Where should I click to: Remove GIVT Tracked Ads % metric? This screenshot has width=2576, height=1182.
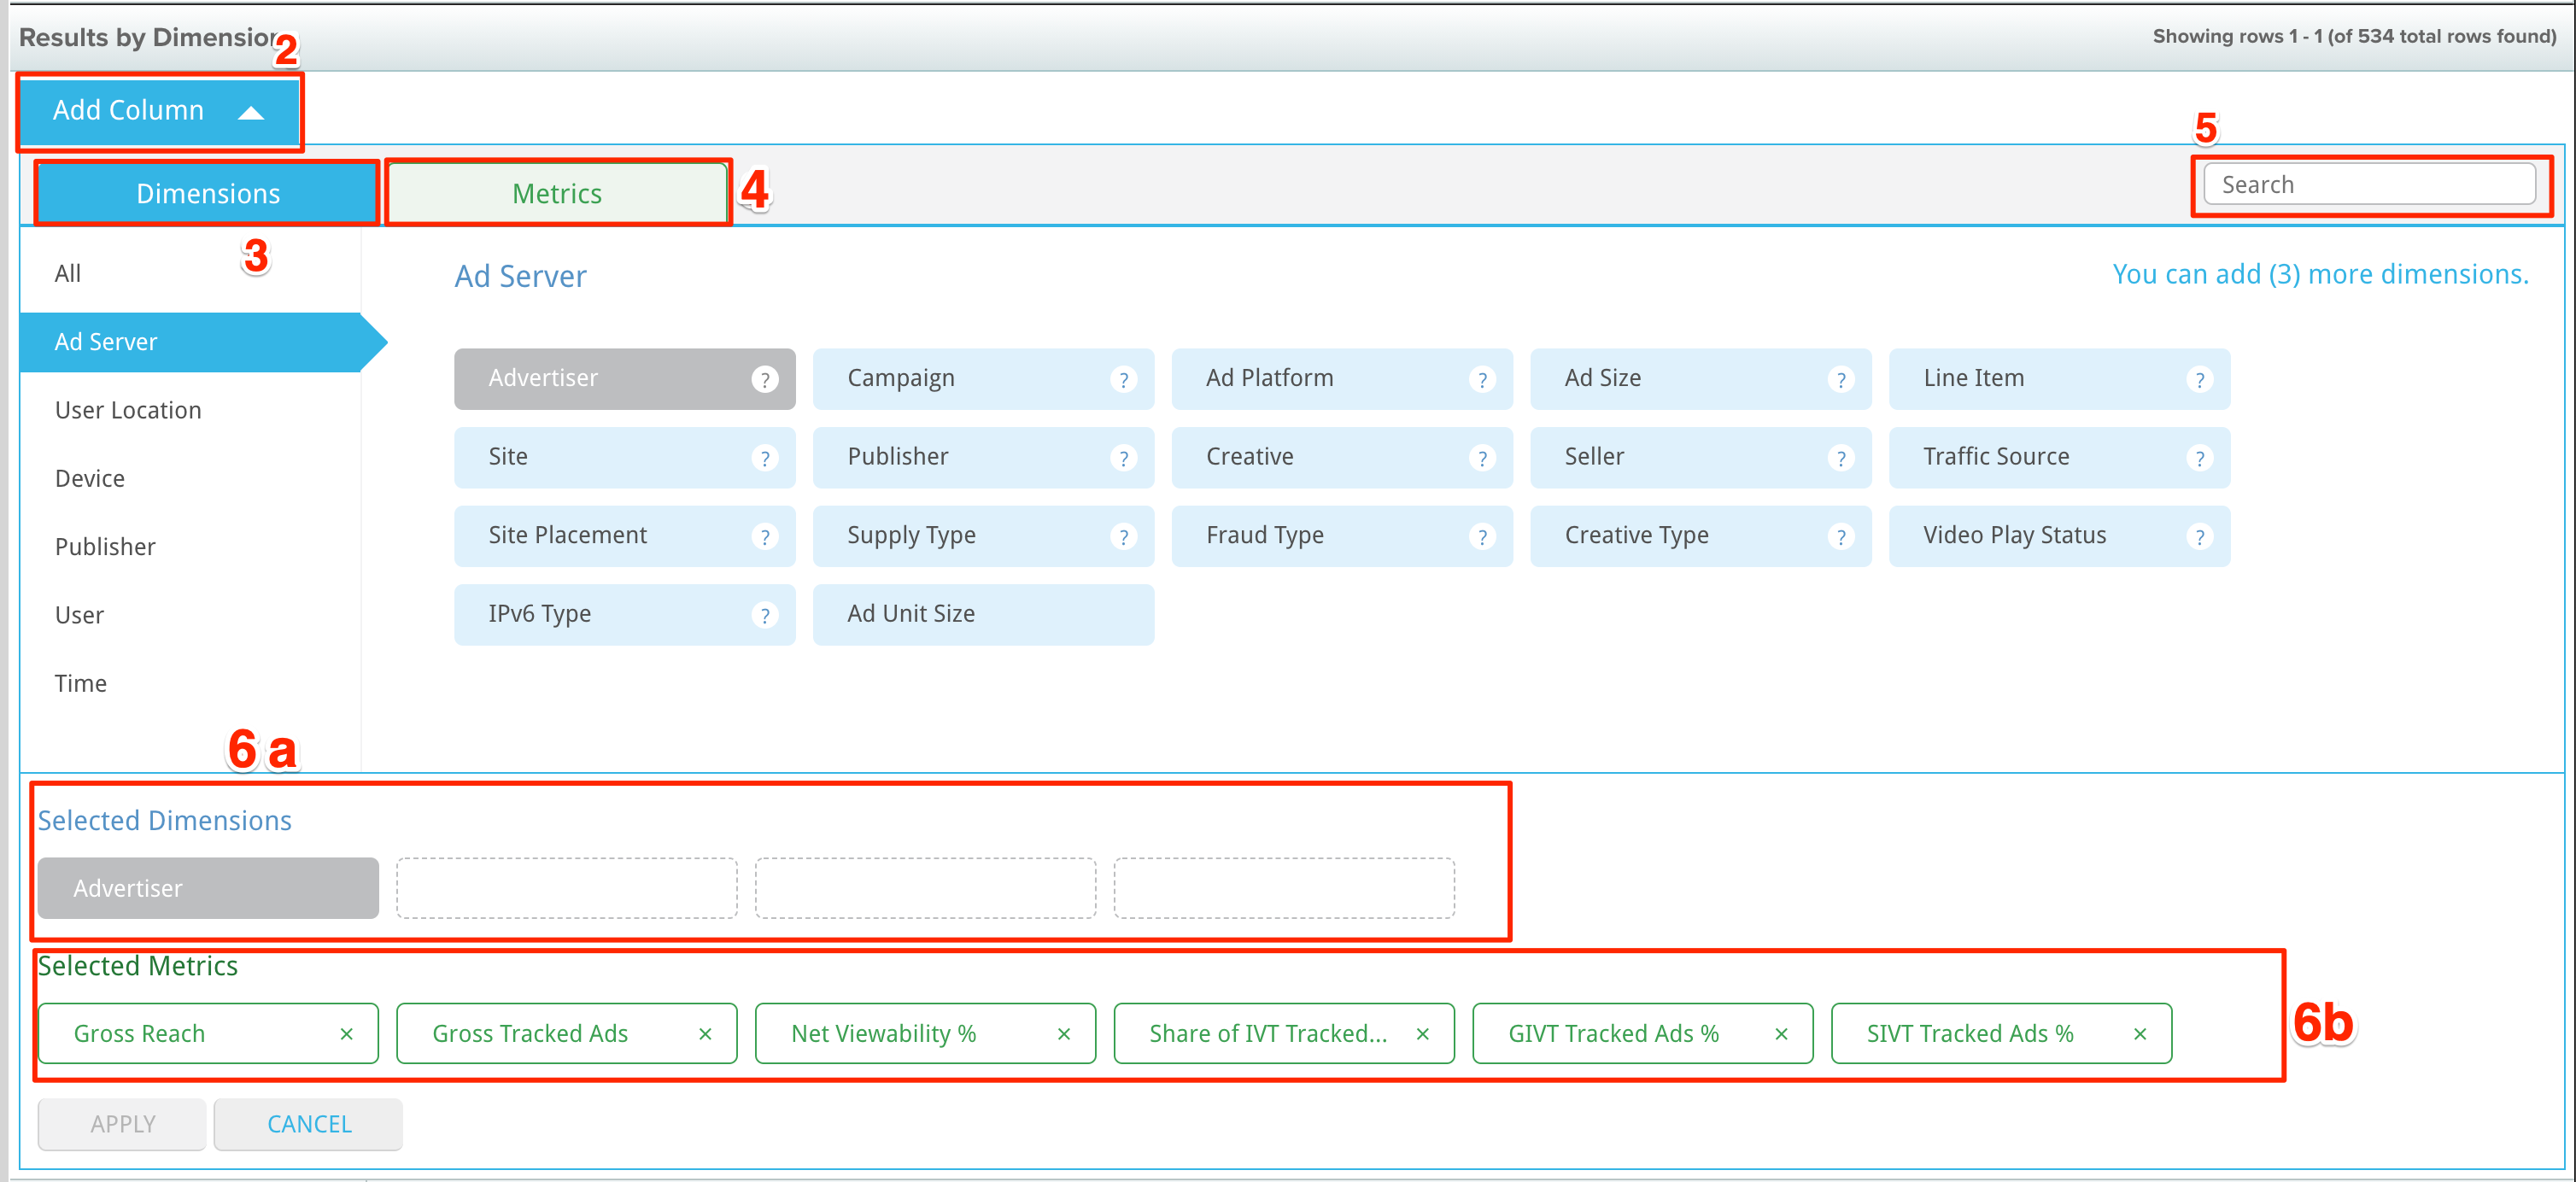pyautogui.click(x=1781, y=1034)
